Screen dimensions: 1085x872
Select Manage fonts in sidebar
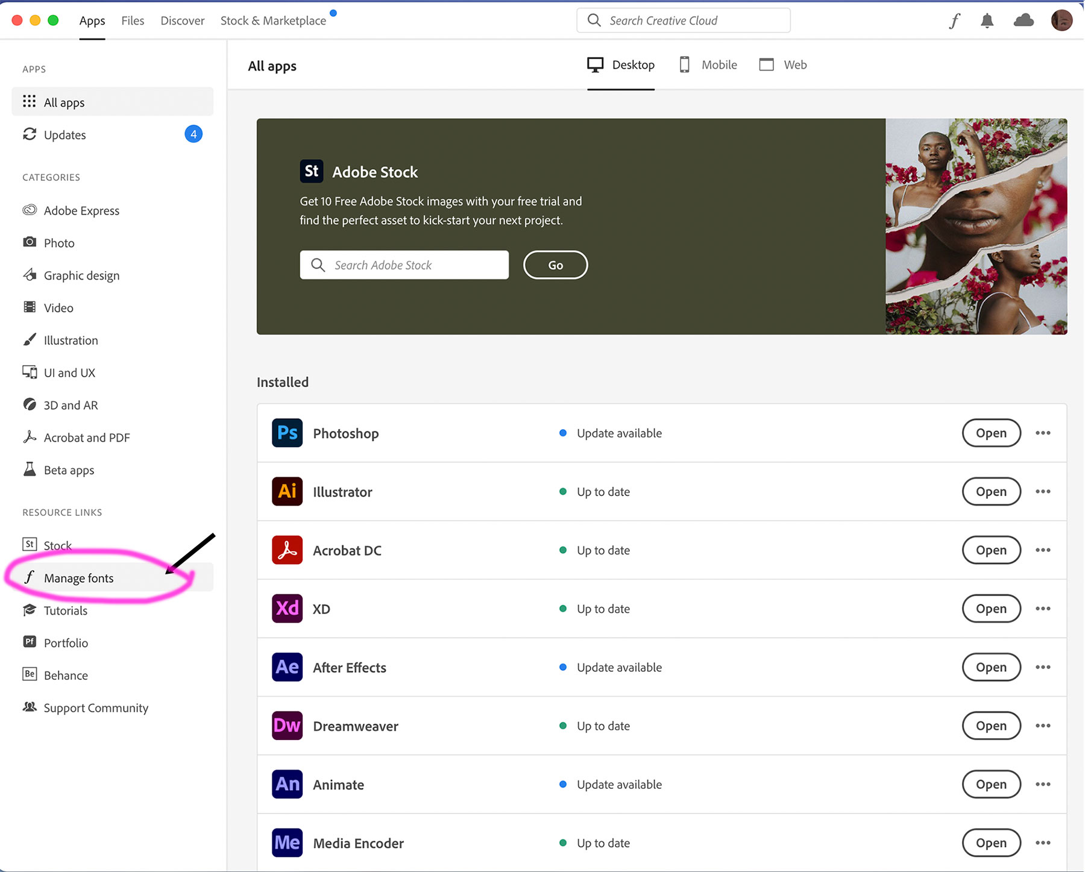(x=78, y=579)
